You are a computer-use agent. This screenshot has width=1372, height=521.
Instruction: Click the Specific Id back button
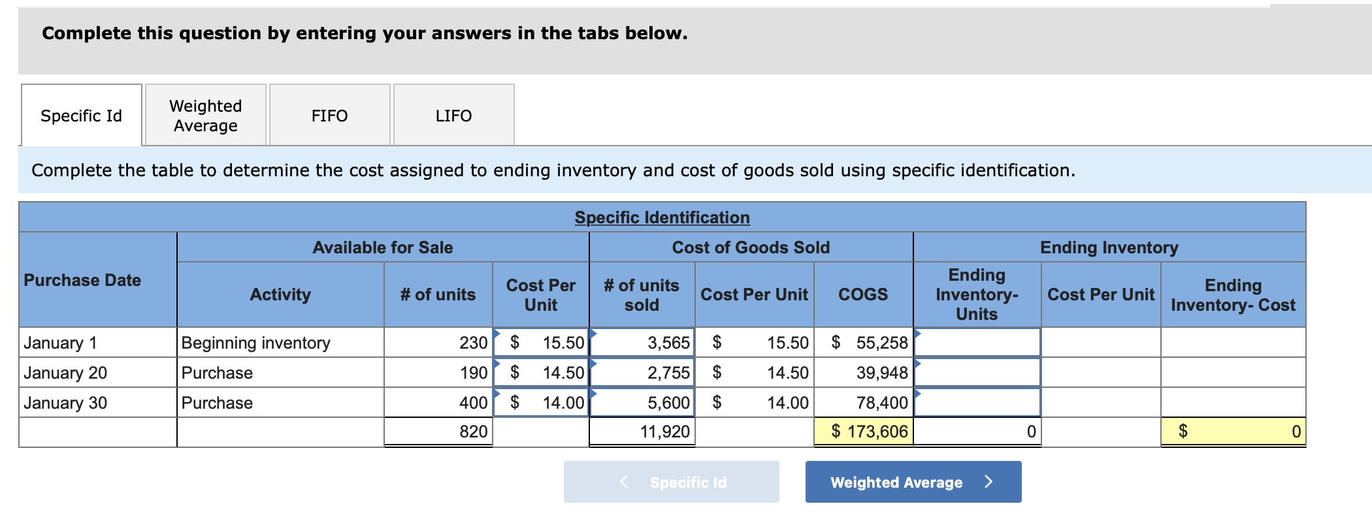671,482
